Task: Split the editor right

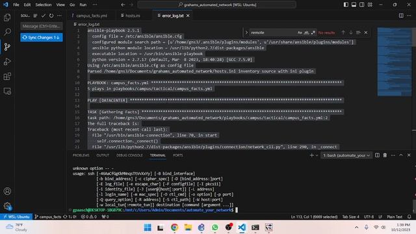Action: 401,16
